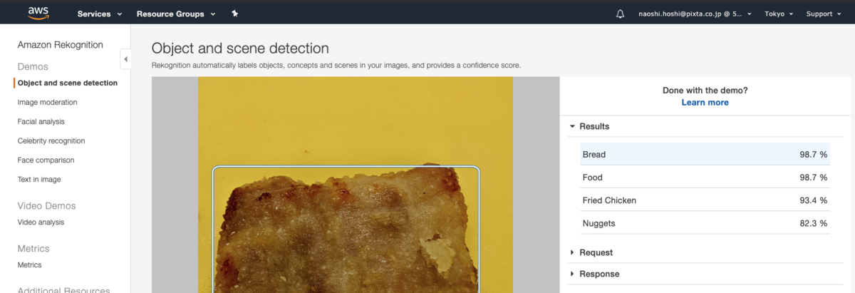The height and width of the screenshot is (293, 855).
Task: Open the Image moderation demo
Action: pyautogui.click(x=47, y=102)
